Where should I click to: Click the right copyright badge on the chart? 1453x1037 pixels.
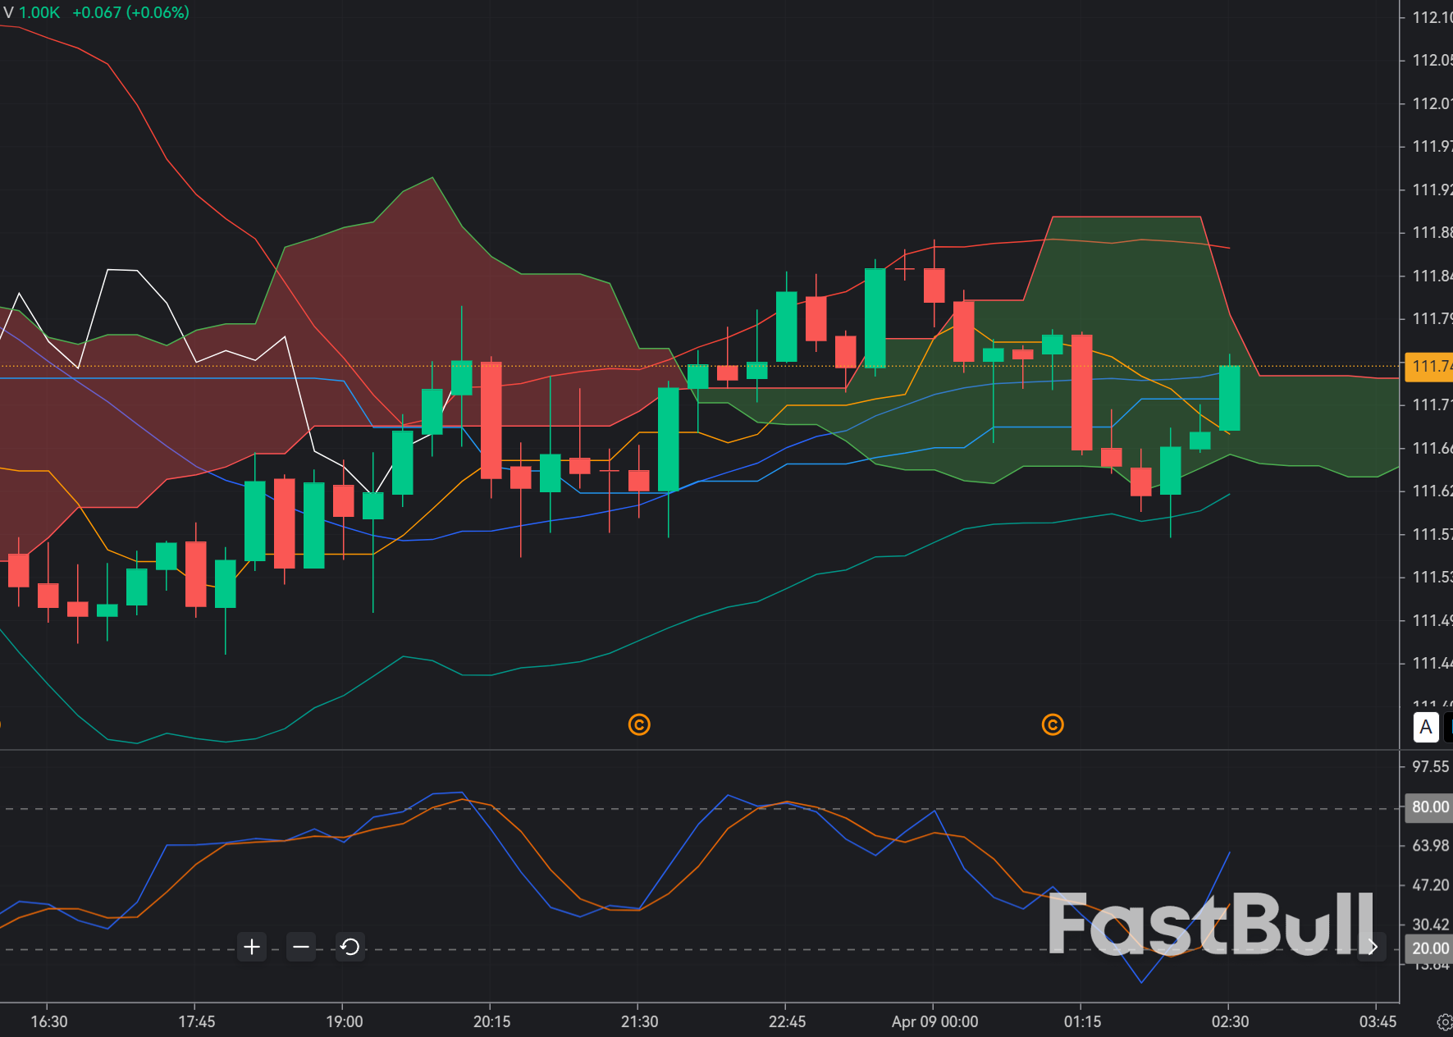1053,725
